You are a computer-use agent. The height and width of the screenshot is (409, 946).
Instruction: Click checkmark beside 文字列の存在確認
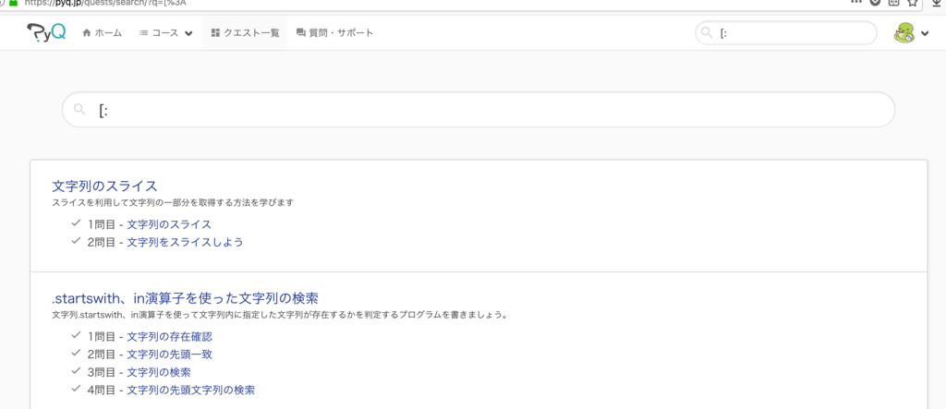tap(76, 335)
